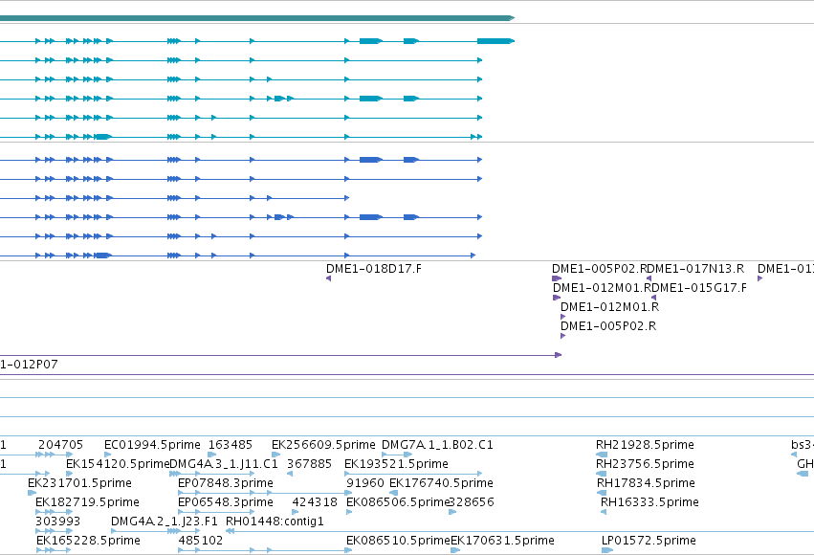This screenshot has width=814, height=555.
Task: Click the DMG4A.3_1.J11.C1 label
Action: [224, 464]
